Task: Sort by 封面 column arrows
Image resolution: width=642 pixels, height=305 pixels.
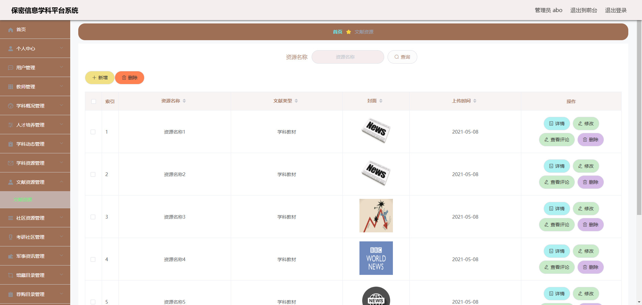Action: (381, 101)
